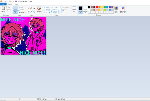
Task: Click the Redo arrow in title bar
Action: tap(7, 1)
